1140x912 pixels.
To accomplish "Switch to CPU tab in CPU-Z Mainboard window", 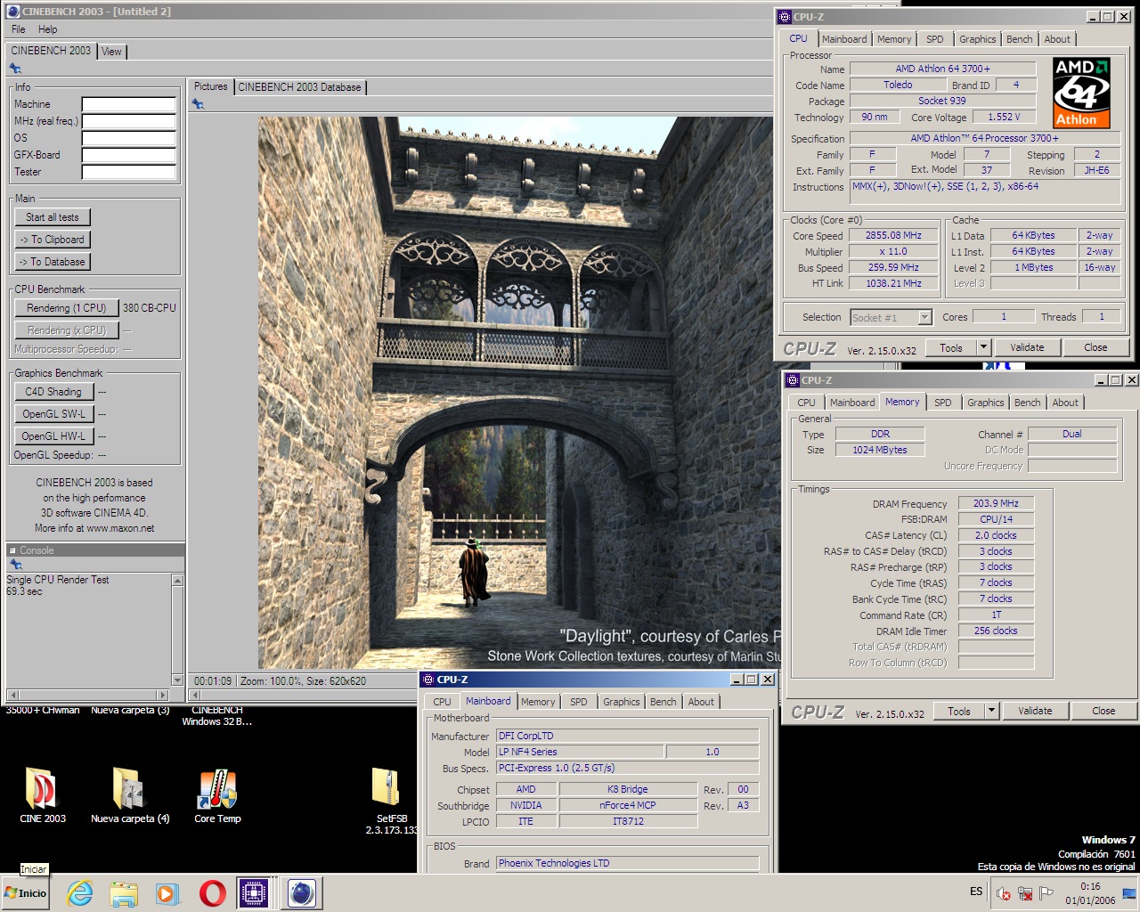I will point(442,702).
